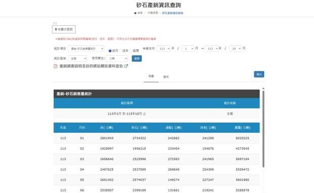Click gravel value 2734322 in month 01
Viewport: 314px width, 193px height.
pos(139,138)
